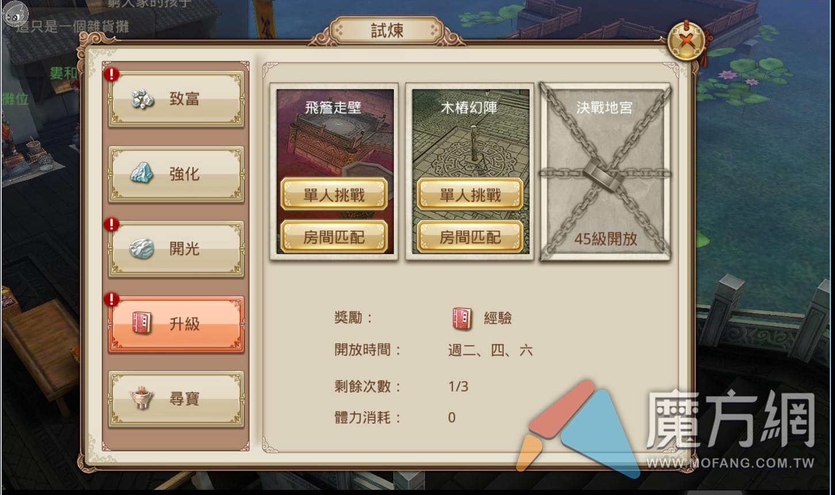
Task: Choose 房間匹配 under 木樁幻陣
Action: (x=470, y=236)
